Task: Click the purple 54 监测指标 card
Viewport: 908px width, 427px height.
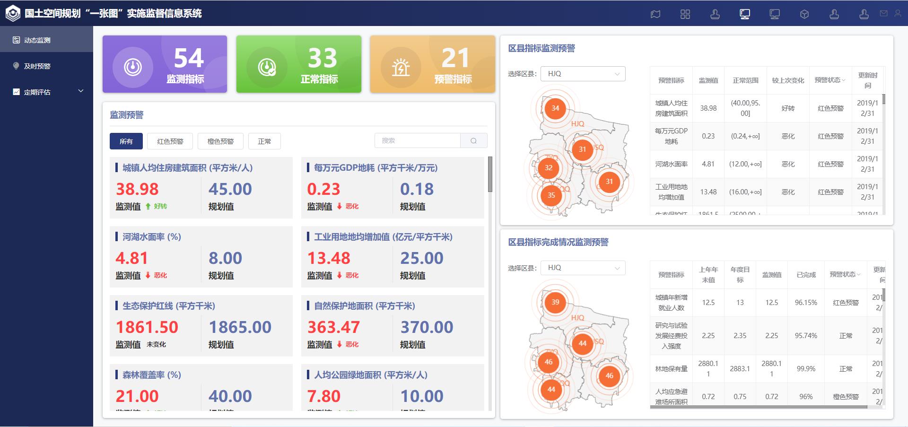Action: (165, 64)
